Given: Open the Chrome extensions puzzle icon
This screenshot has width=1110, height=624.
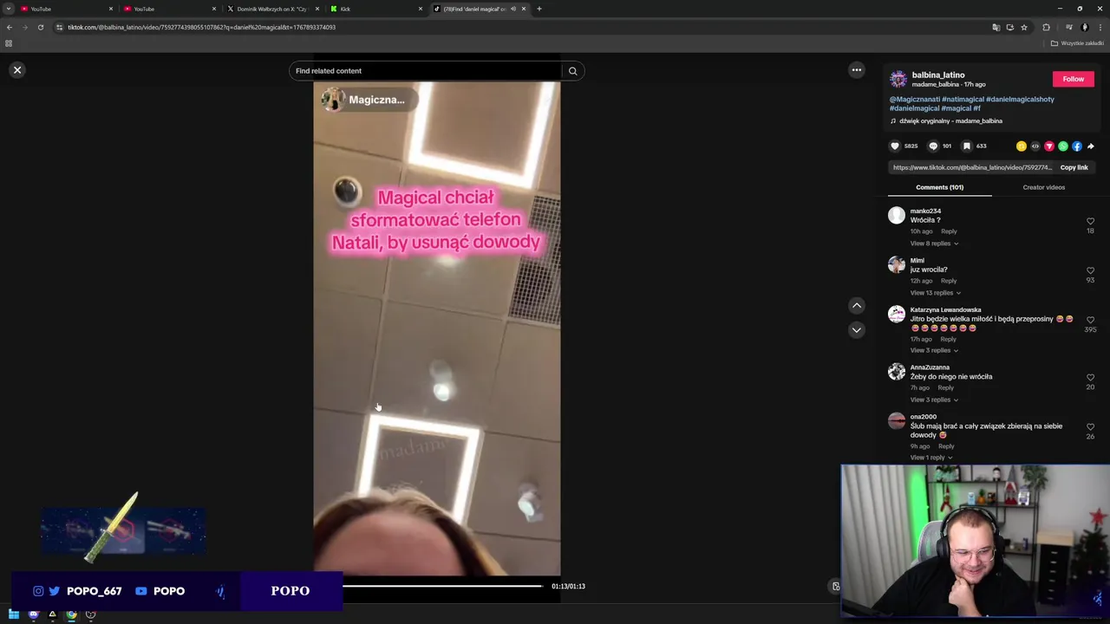Looking at the screenshot, I should tap(1046, 27).
